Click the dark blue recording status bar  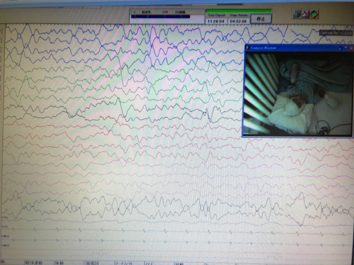coord(161,16)
